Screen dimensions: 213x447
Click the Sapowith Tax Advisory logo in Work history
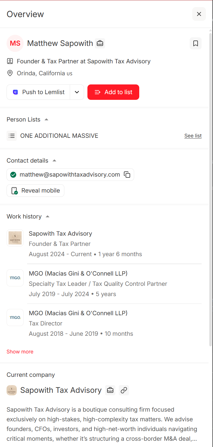[15, 238]
